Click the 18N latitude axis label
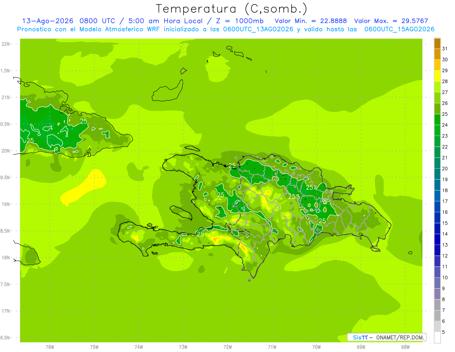Viewport: 455px width, 352px height. [x=6, y=257]
